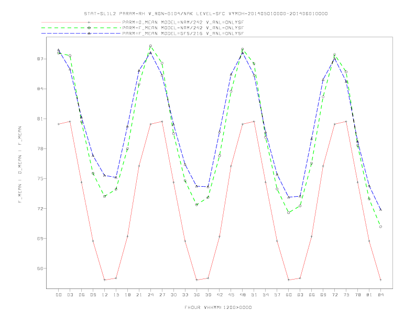Click x-axis forecast hour label 60
Viewport: 415px width, 321px height.
tap(289, 295)
